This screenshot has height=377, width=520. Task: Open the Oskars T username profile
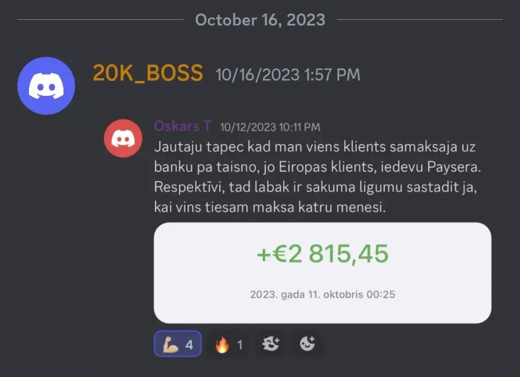coord(183,126)
